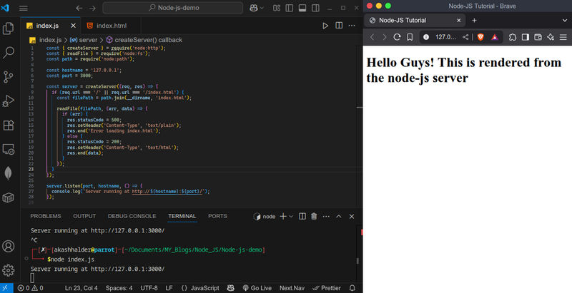Toggle the primary side bar
The width and height of the screenshot is (572, 293).
coord(290,8)
